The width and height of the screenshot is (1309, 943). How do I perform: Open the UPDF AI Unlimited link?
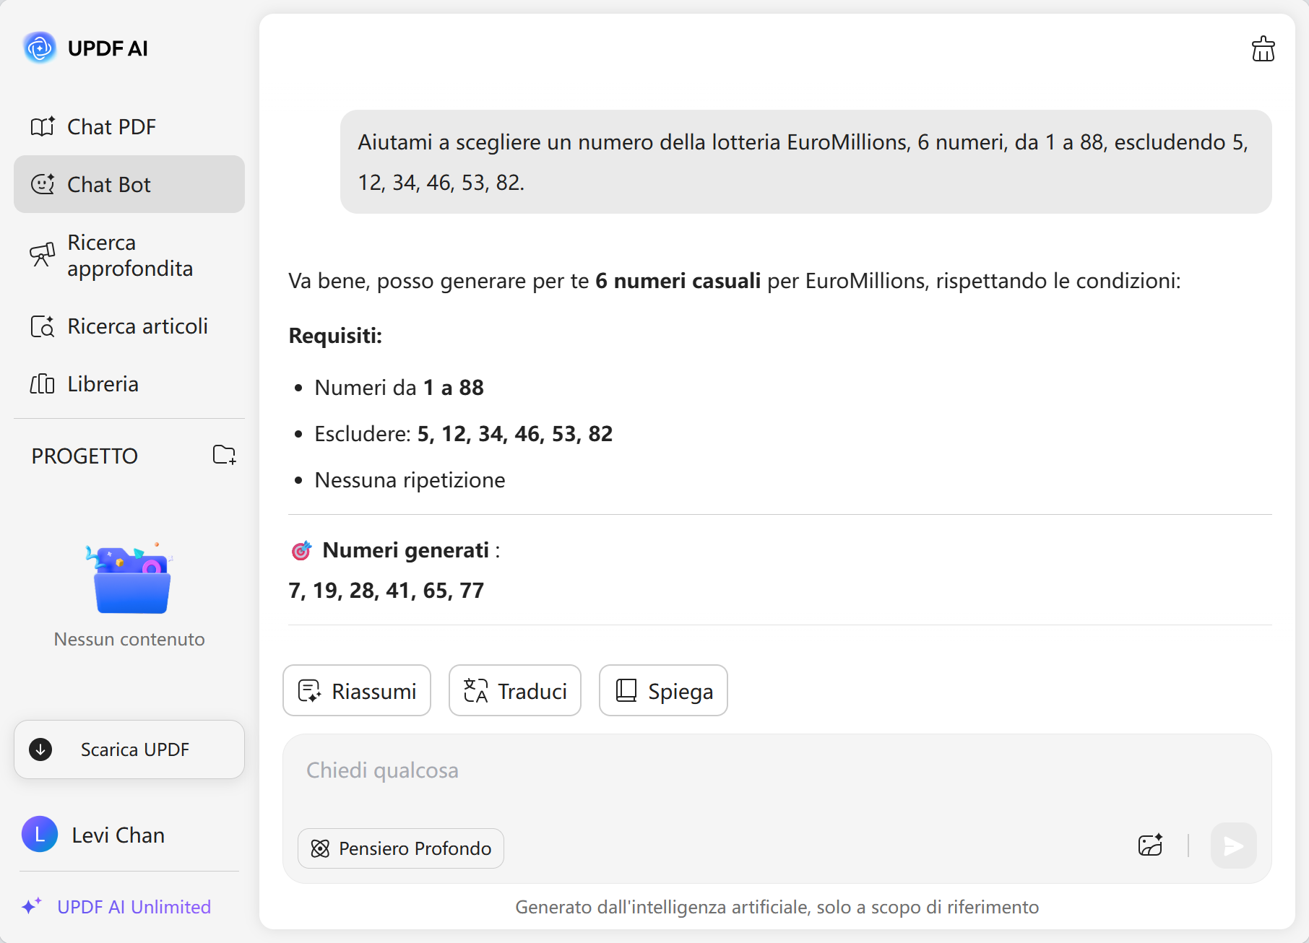coord(134,907)
